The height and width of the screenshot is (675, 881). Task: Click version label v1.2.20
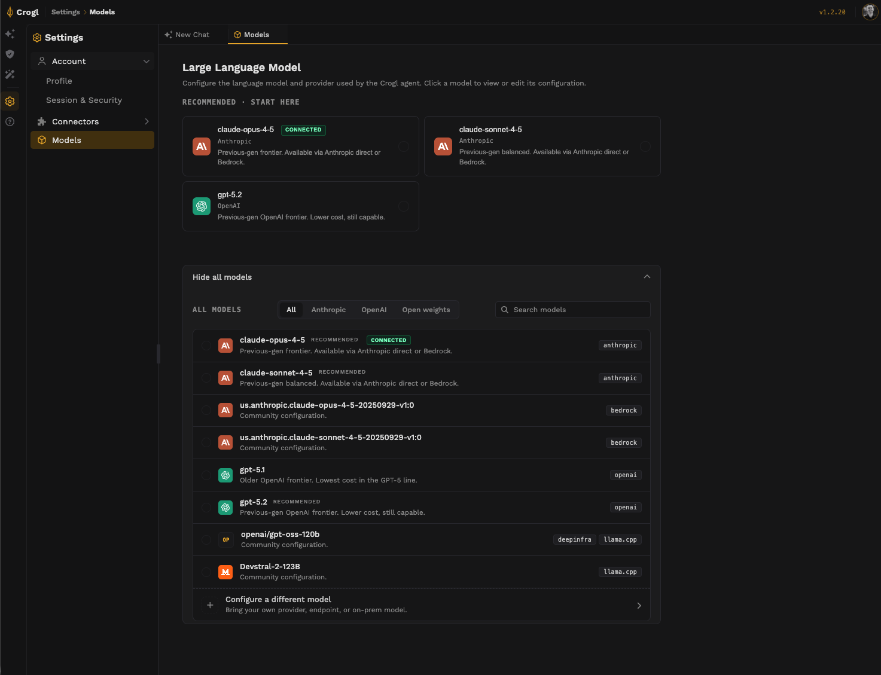click(x=832, y=12)
